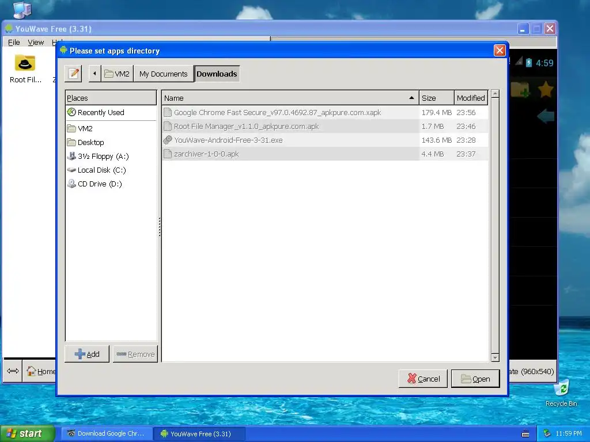Click the Remove bookmark button
The width and height of the screenshot is (590, 442).
[x=135, y=354]
